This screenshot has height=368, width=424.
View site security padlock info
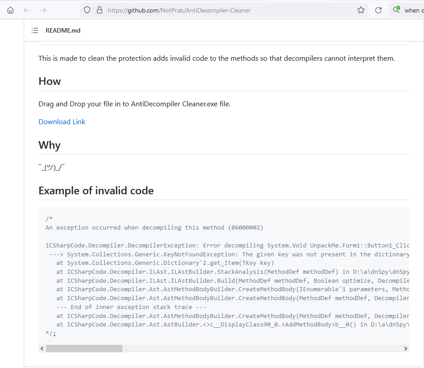point(100,10)
